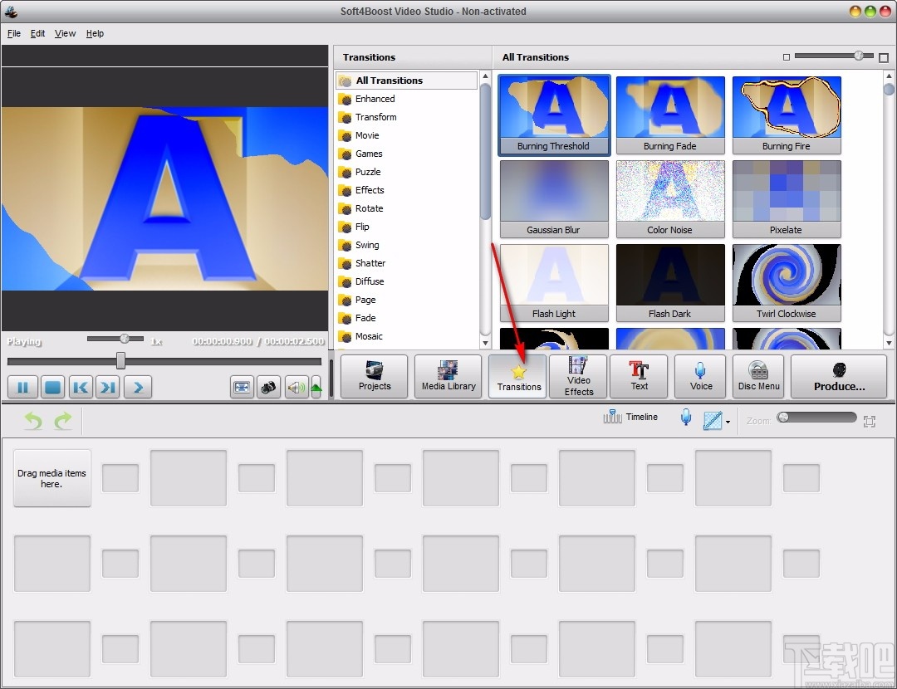897x689 pixels.
Task: Select the Puzzle transitions category
Action: 366,172
